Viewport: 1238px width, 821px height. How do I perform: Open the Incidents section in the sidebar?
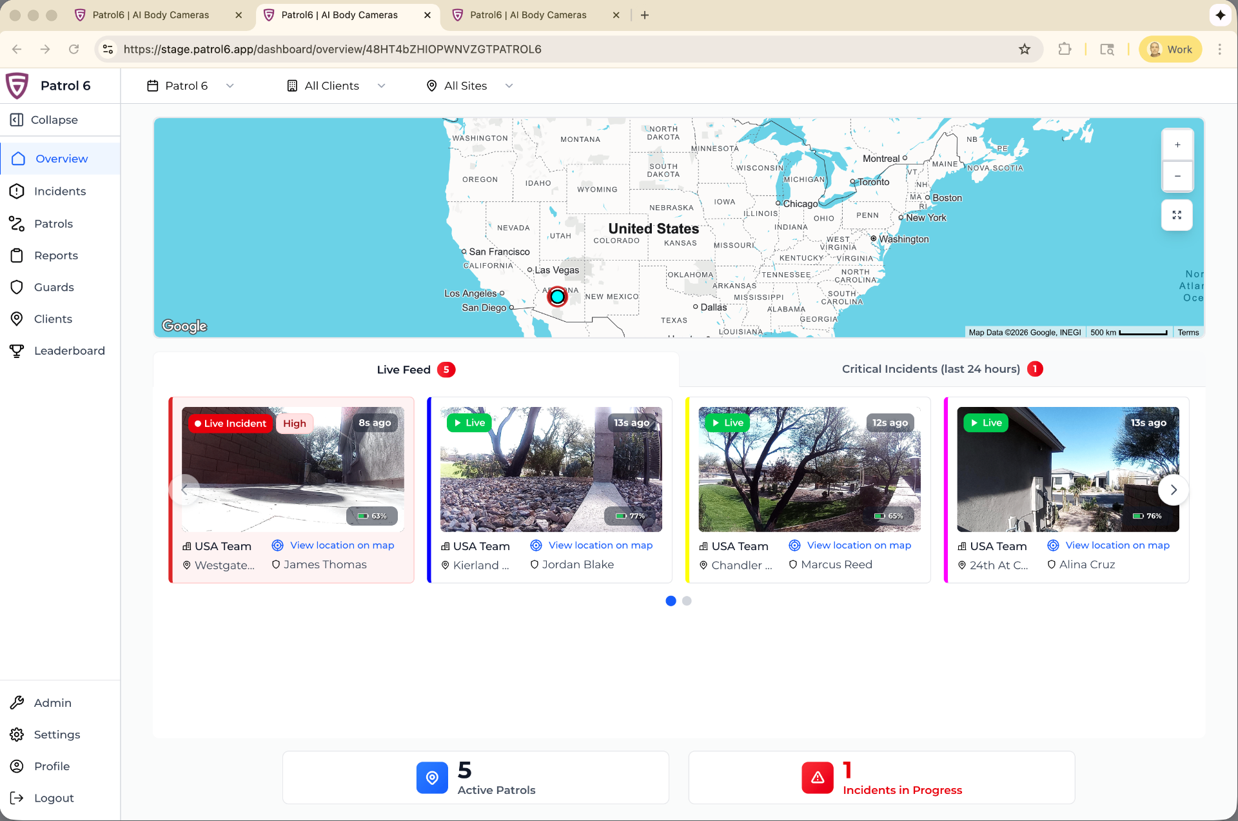coord(60,191)
